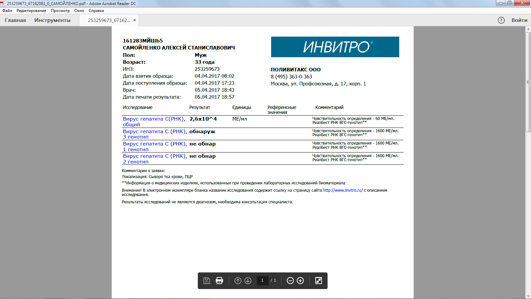Go to next page with down arrow icon

tap(248, 281)
